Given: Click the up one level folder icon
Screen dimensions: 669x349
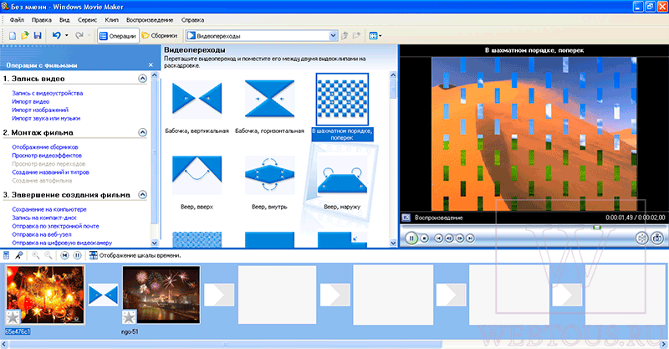Looking at the screenshot, I should pyautogui.click(x=345, y=36).
